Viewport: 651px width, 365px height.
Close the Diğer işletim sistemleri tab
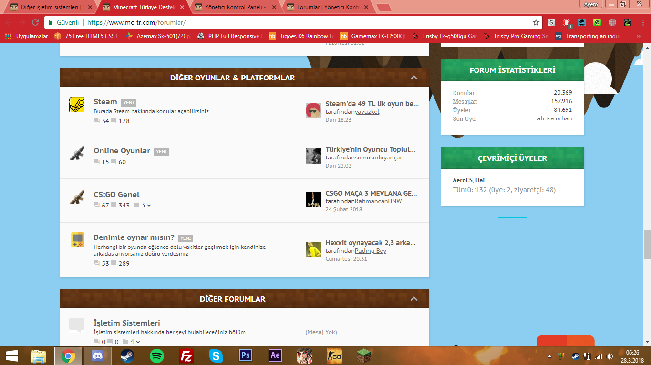pyautogui.click(x=90, y=8)
